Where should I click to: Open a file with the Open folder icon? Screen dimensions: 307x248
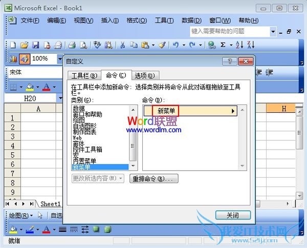coord(24,45)
